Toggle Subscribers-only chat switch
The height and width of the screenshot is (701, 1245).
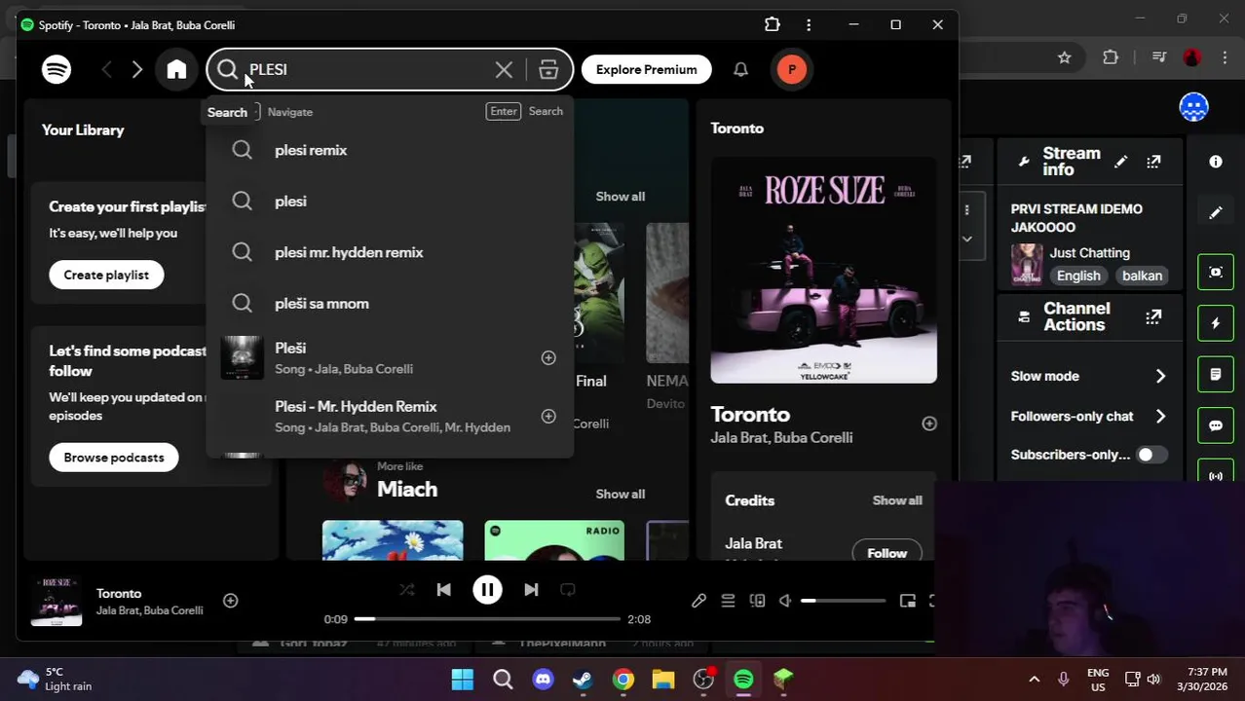(1152, 455)
